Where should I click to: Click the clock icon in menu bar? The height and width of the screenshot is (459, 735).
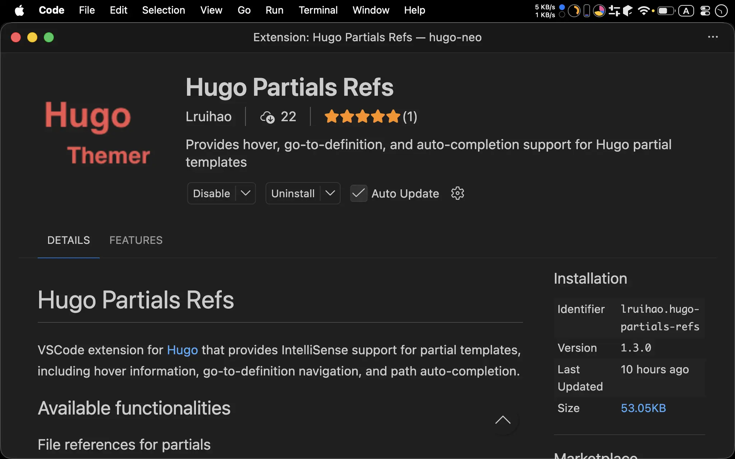[x=721, y=11]
